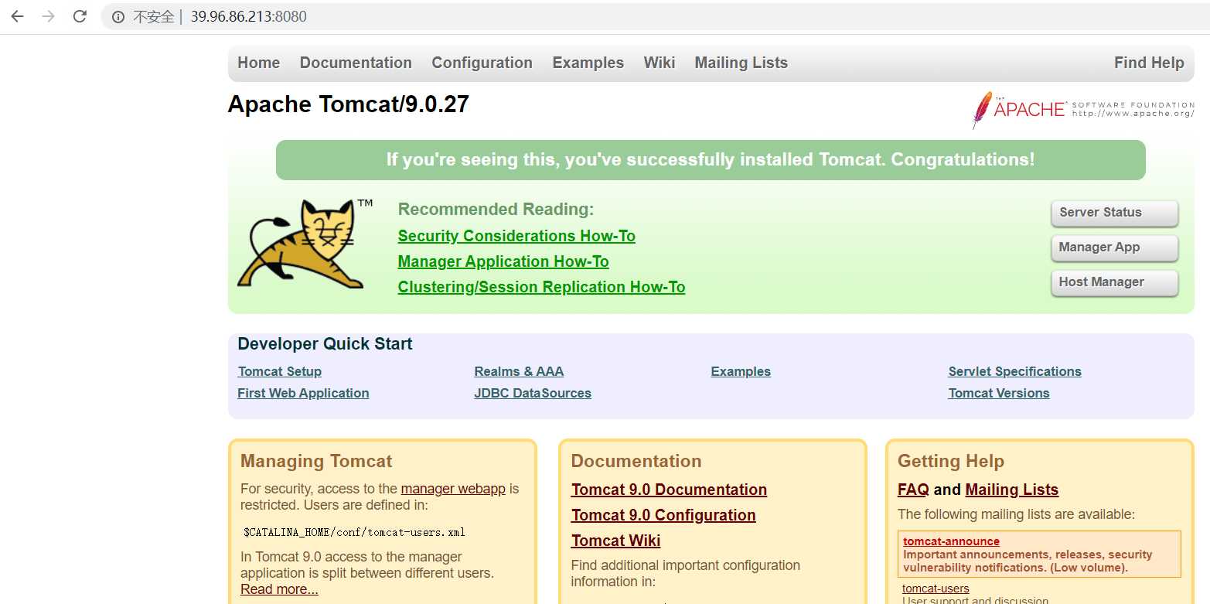Reload the page with the refresh icon
Viewport: 1210px width, 604px height.
tap(80, 16)
